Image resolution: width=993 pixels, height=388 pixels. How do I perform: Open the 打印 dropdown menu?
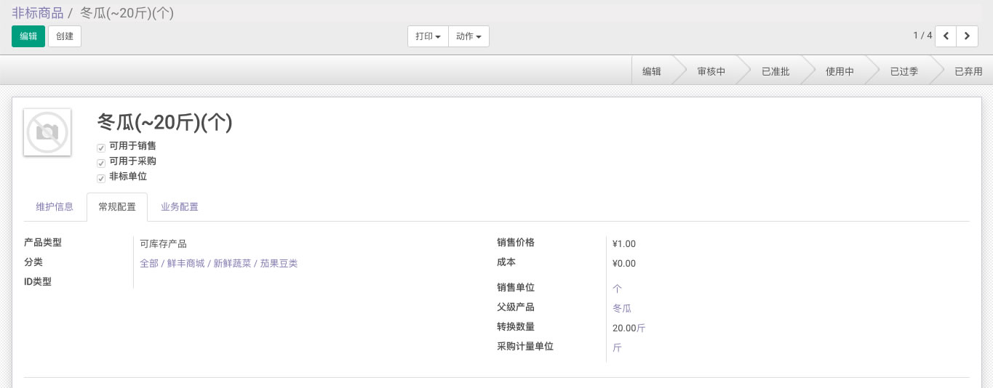428,36
